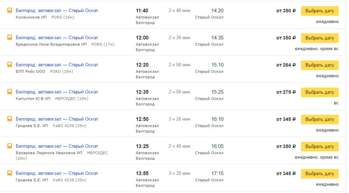Screen dimensions: 349x193
Task: Open route link for Колесников ИП trip
Action: (57, 11)
